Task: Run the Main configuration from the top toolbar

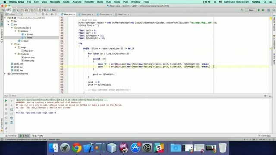Action: (x=259, y=10)
